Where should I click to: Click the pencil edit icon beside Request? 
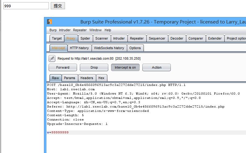pos(52,58)
